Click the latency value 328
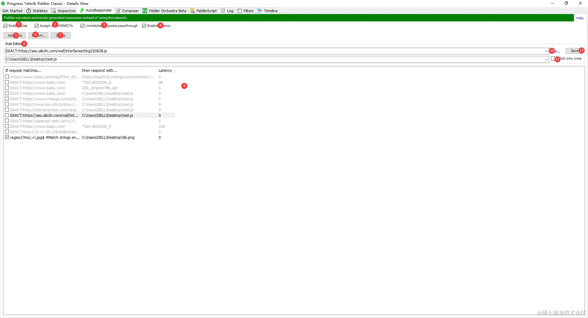The width and height of the screenshot is (588, 318). coord(162,127)
